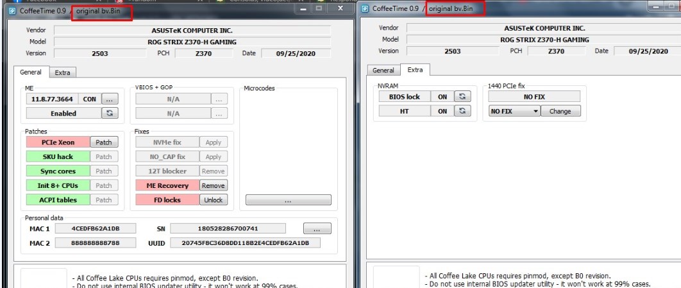Click HT ON status
Viewport: 681px width, 288px height.
[x=442, y=111]
